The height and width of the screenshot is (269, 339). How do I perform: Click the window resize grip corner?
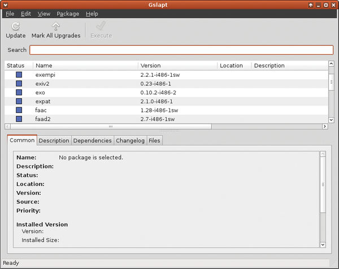tap(334, 263)
